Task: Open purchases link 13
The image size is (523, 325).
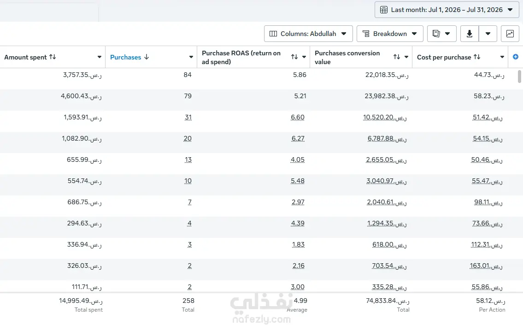Action: click(x=188, y=160)
